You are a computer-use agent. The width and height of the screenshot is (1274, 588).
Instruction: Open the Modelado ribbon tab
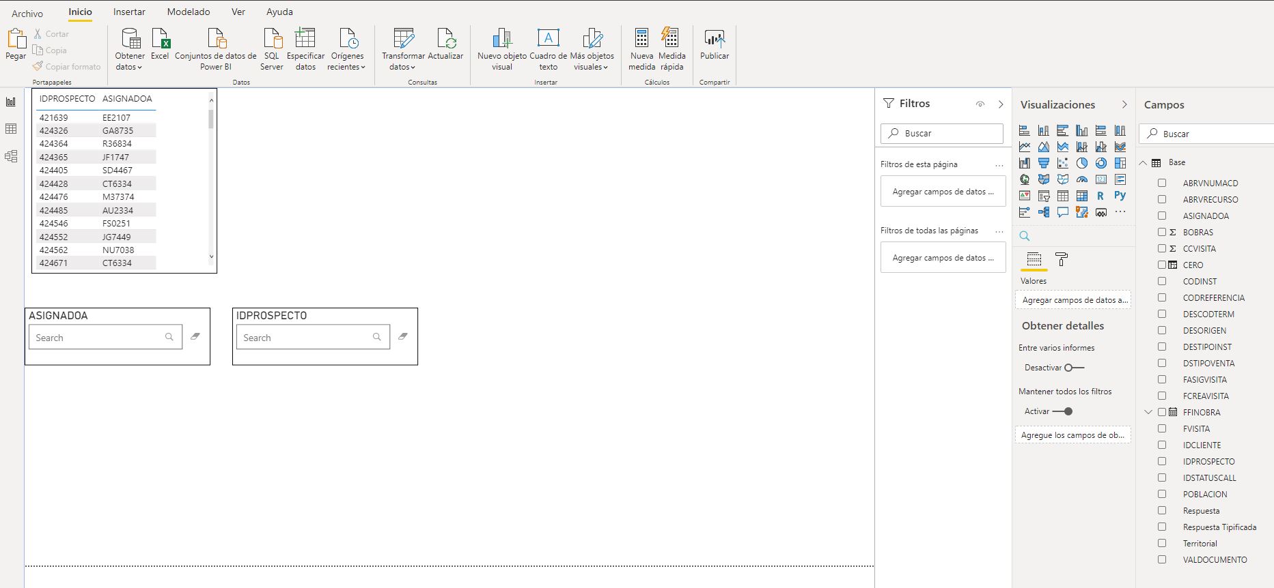(x=189, y=12)
